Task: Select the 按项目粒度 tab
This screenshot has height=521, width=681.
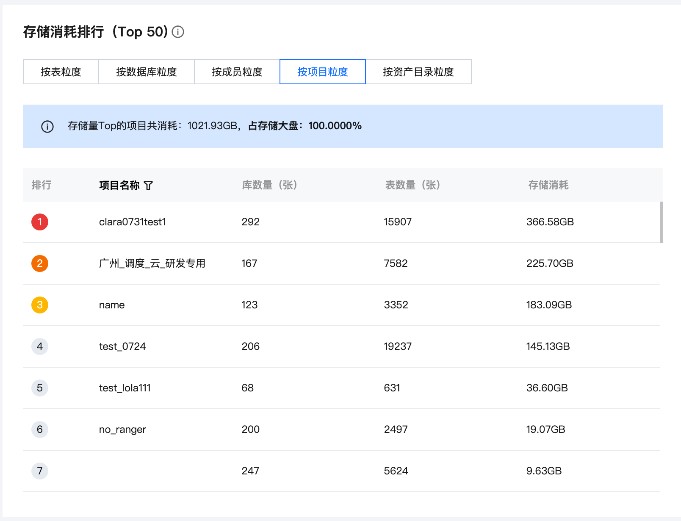Action: pyautogui.click(x=323, y=72)
